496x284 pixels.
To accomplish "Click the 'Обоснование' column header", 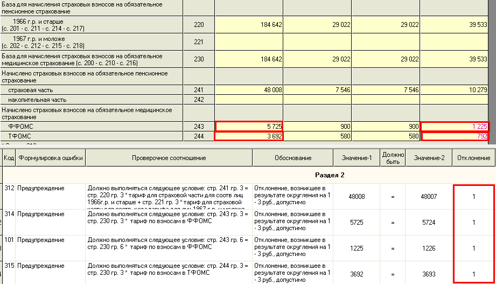I will click(293, 158).
